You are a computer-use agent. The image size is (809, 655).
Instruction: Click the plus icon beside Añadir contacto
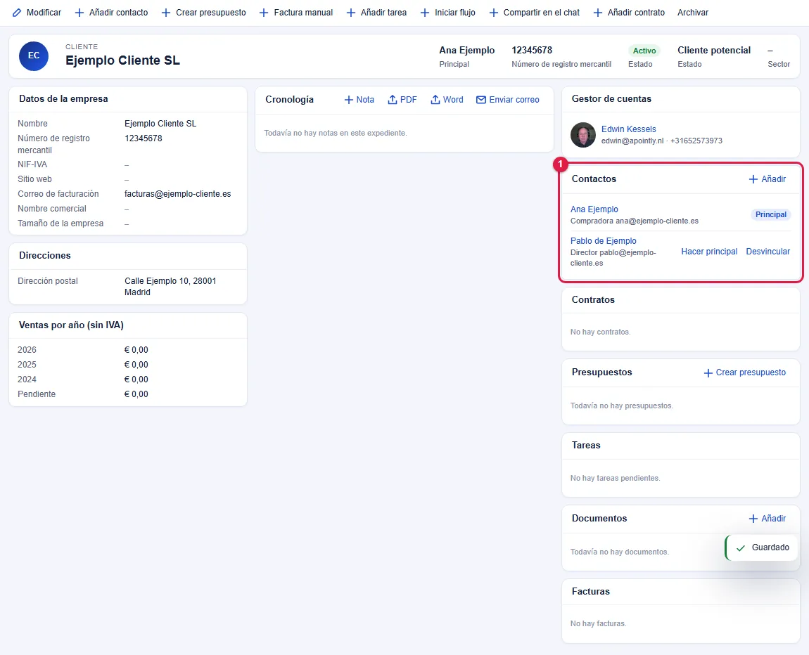(x=79, y=13)
